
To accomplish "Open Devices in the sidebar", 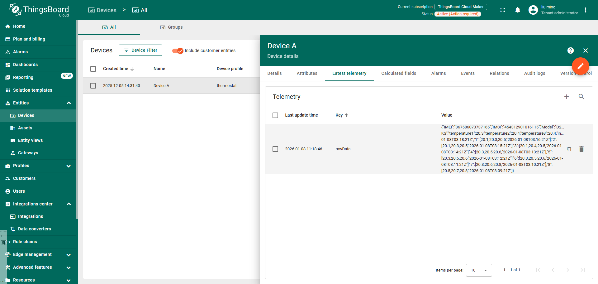I will [x=38, y=116].
